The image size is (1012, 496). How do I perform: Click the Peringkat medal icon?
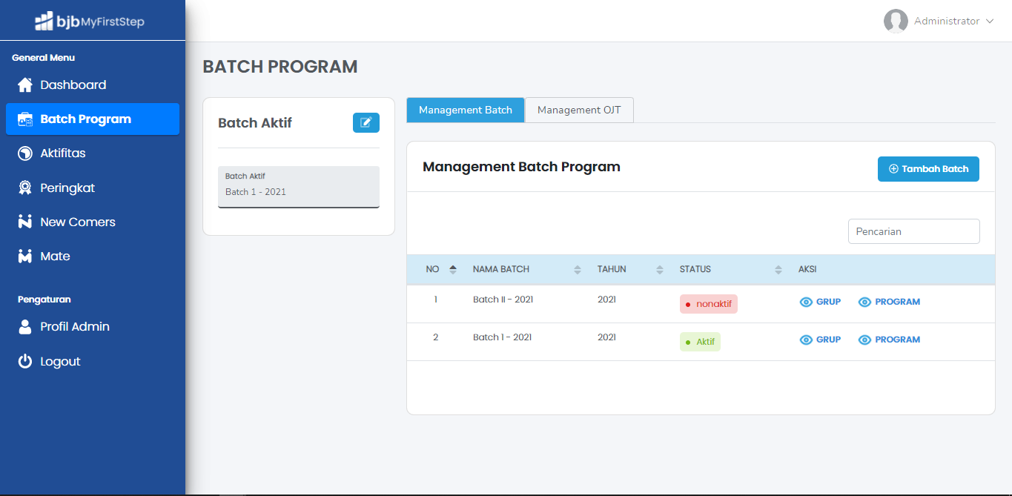pyautogui.click(x=25, y=188)
